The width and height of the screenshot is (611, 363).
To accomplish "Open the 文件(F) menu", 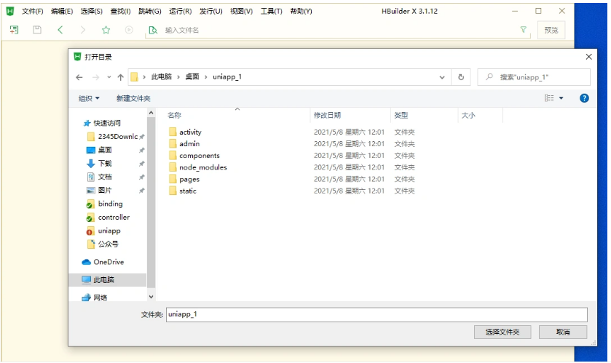I will coord(32,11).
